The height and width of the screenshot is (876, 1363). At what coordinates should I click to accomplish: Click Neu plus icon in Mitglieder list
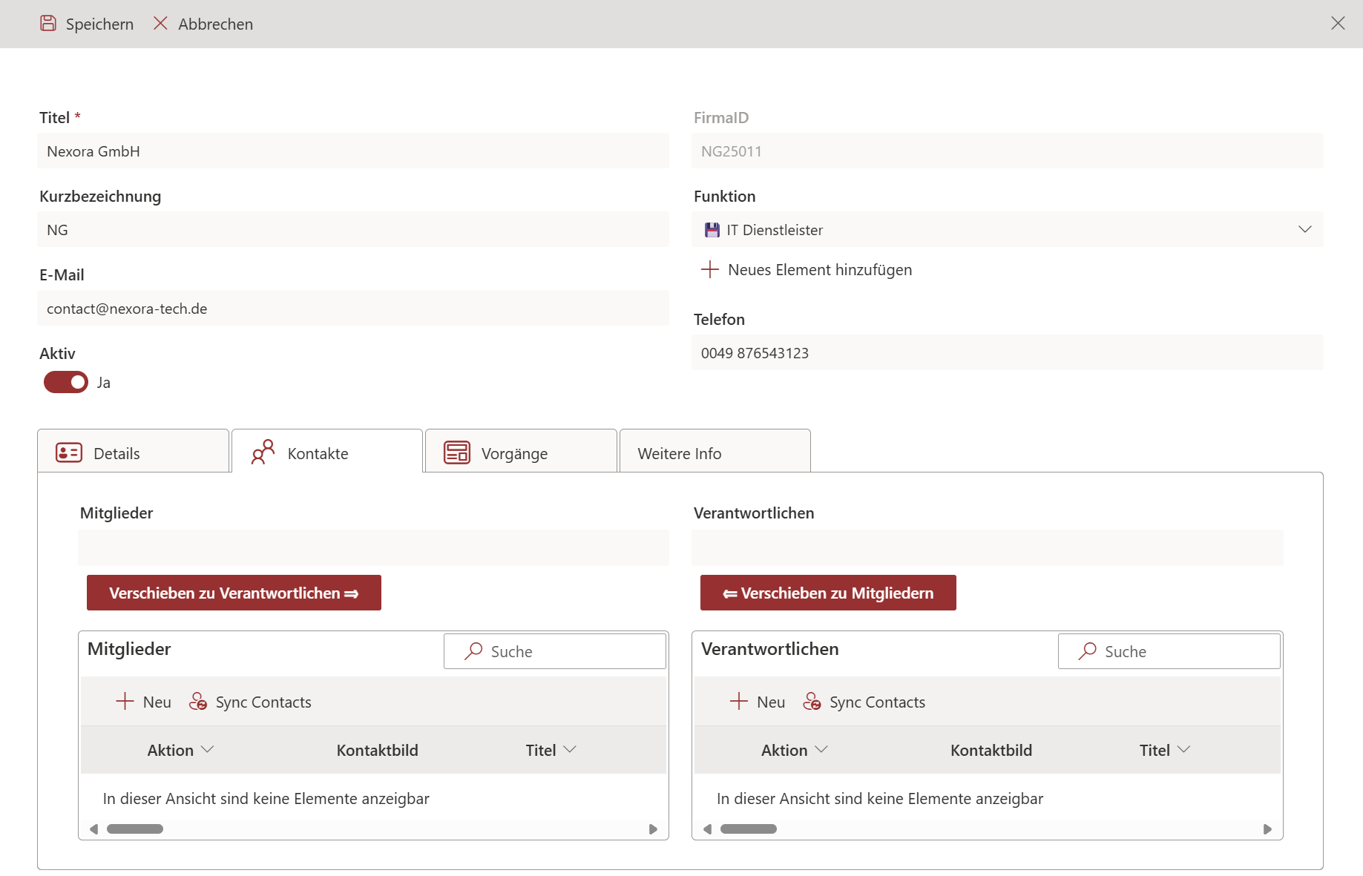click(x=125, y=702)
